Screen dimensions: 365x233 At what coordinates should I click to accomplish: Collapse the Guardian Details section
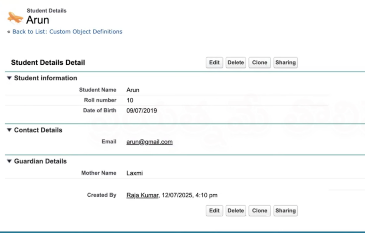[9, 161]
